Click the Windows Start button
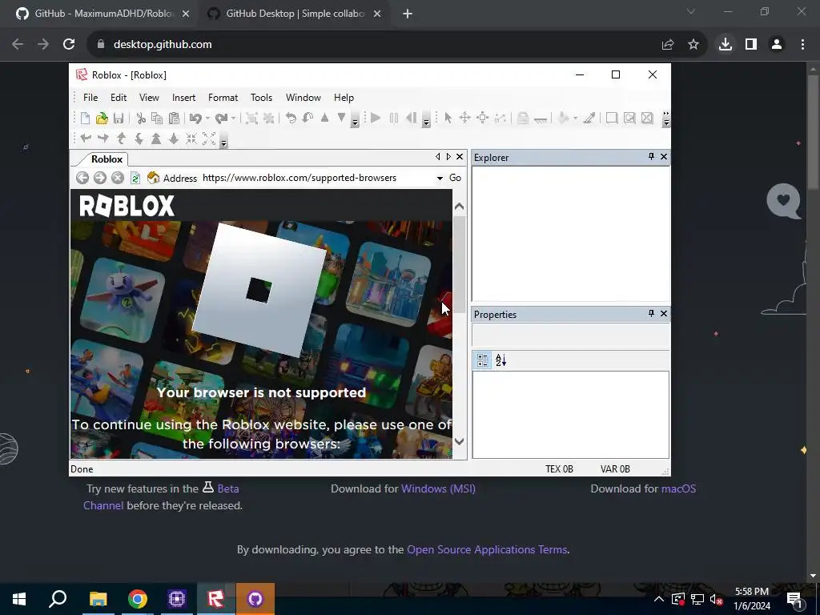Screen dimensions: 820x615 click(19, 599)
